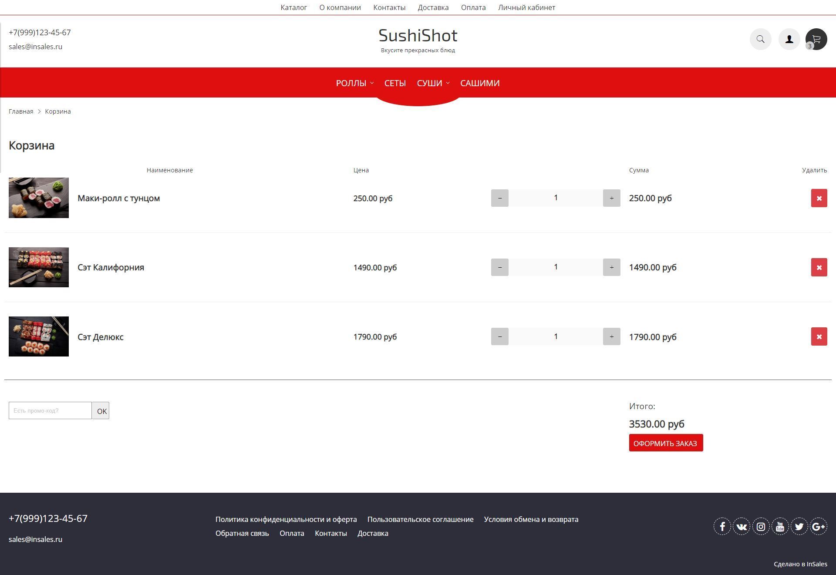Screen dimensions: 836x575
Task: Open Маки-ролл с тунцом product thumbnail
Action: pos(39,198)
